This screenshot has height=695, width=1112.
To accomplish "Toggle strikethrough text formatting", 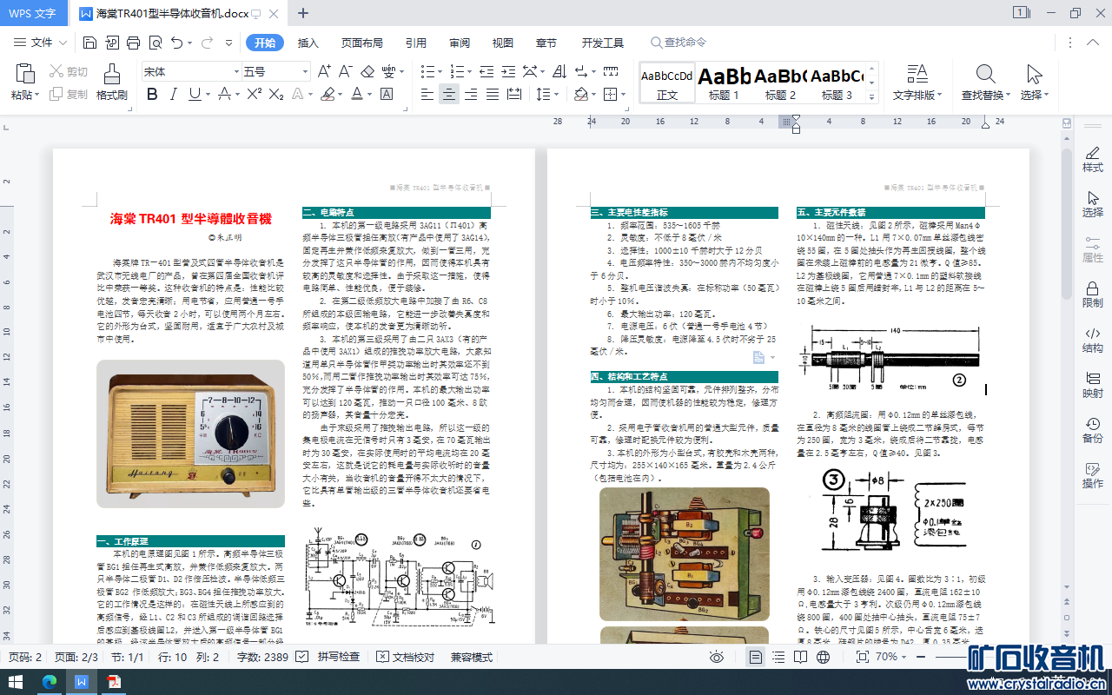I will [224, 94].
